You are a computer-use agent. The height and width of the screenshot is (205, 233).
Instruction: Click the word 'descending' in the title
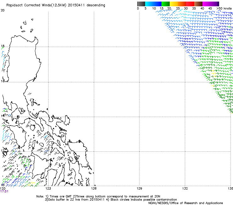point(96,5)
